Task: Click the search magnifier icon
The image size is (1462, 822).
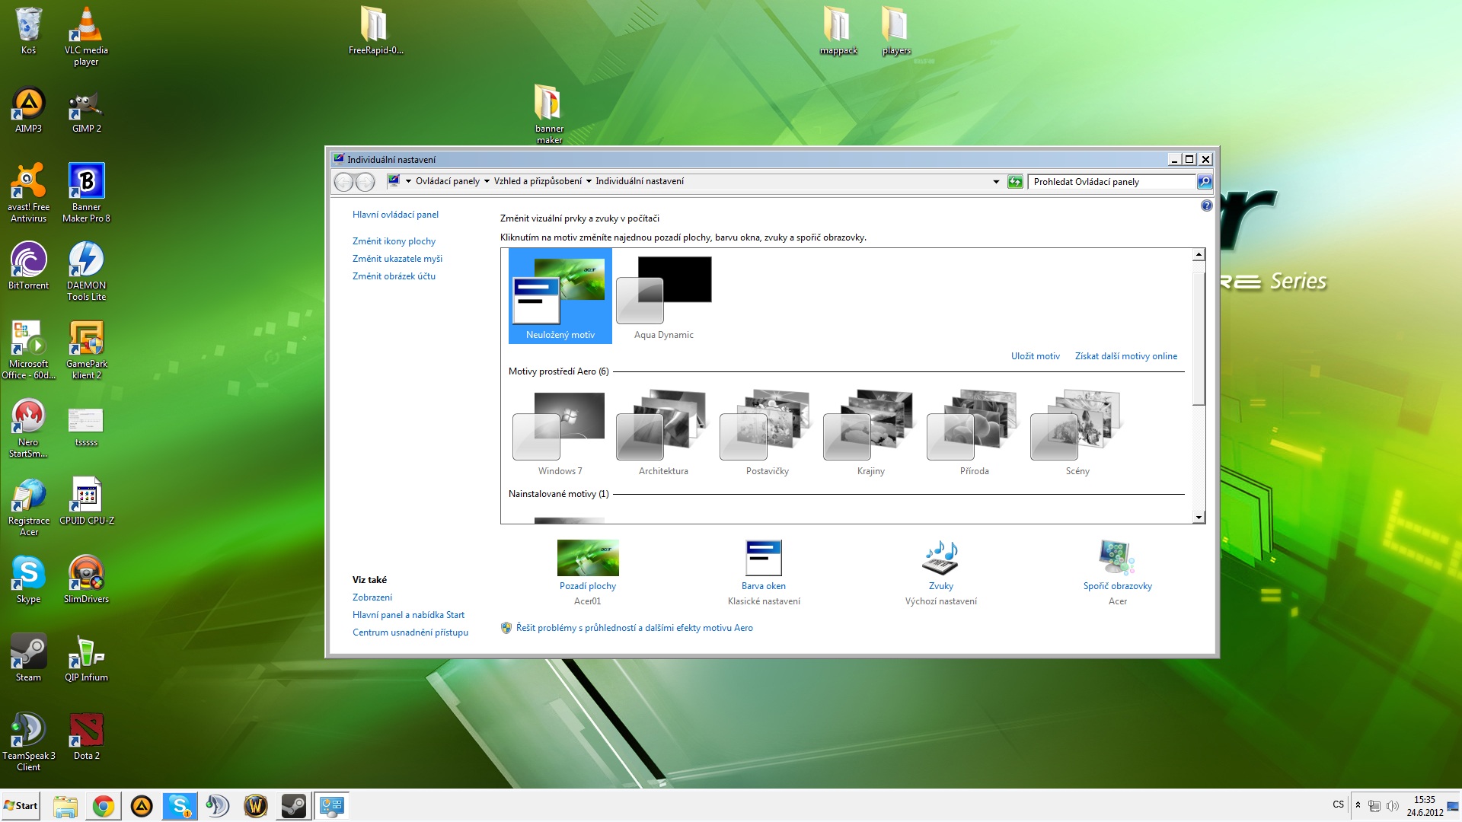Action: 1205,182
